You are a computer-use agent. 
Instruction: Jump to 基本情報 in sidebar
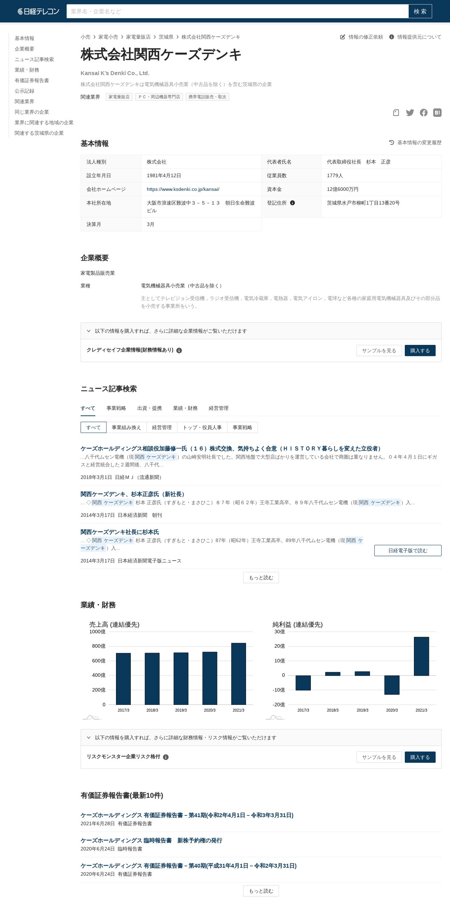[25, 38]
